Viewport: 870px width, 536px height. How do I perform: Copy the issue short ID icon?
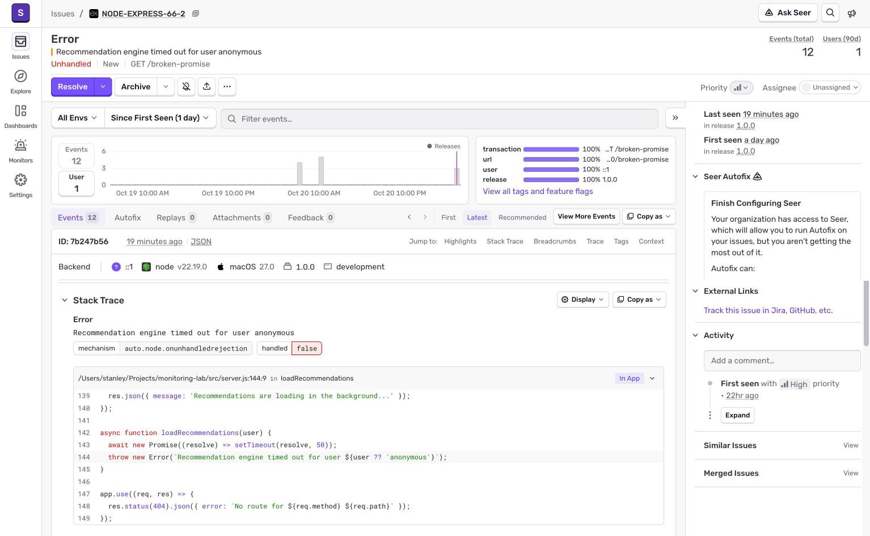point(196,14)
